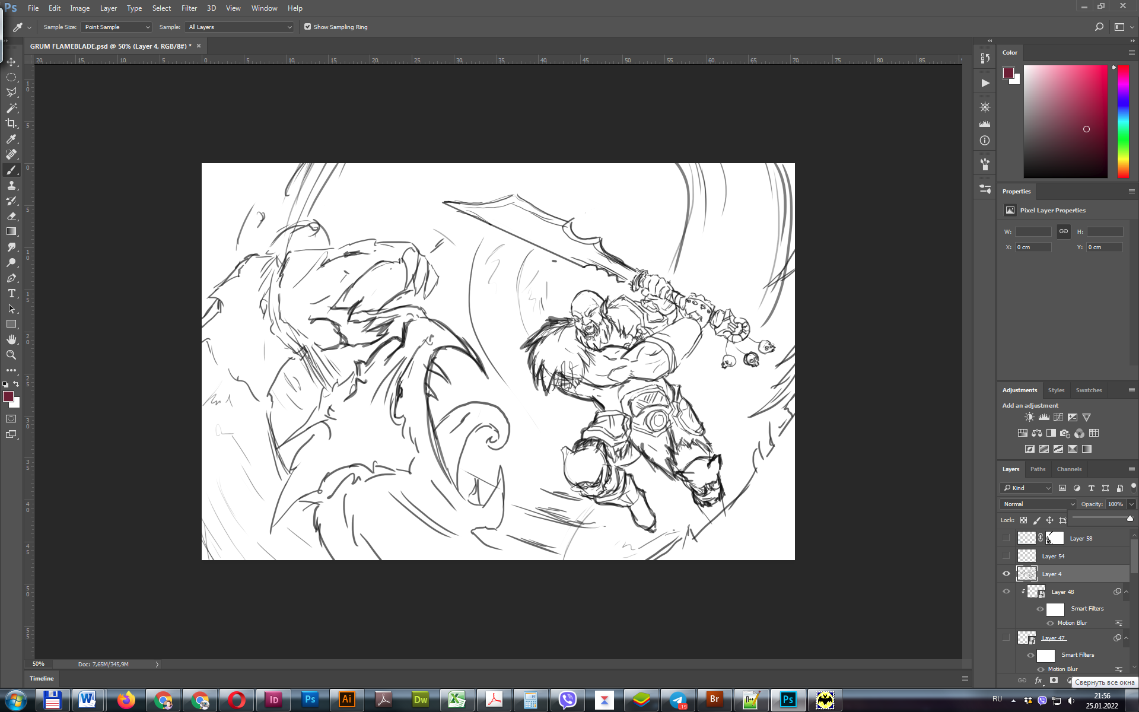
Task: Show Layer 47 visibility box
Action: (1006, 638)
